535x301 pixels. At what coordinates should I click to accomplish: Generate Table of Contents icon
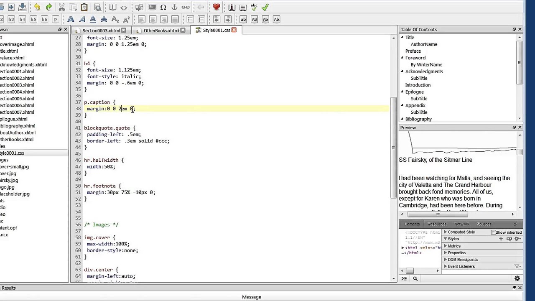click(243, 7)
